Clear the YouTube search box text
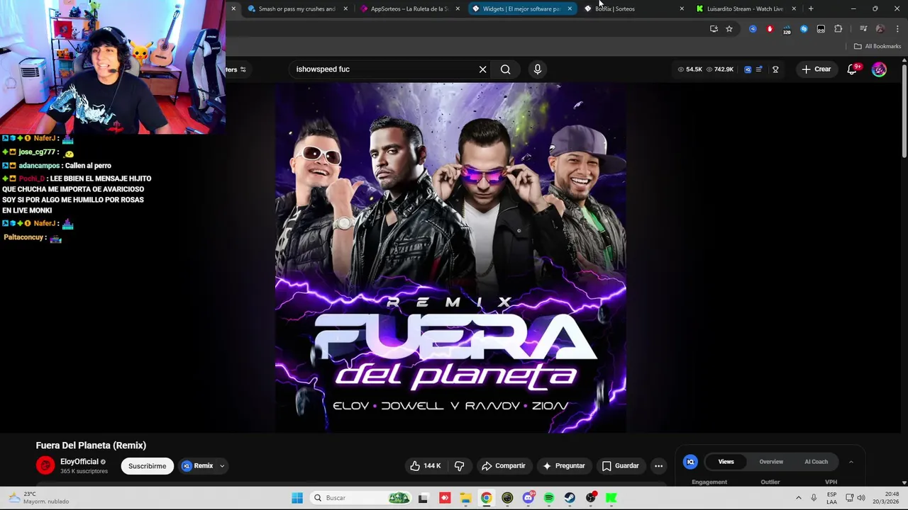 [482, 69]
